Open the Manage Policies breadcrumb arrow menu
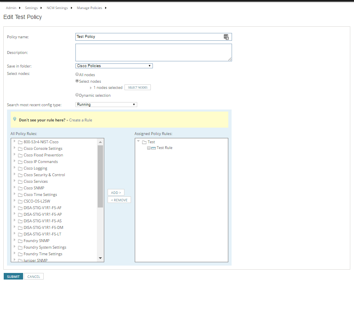Viewport: 354px width, 310px height. point(105,8)
